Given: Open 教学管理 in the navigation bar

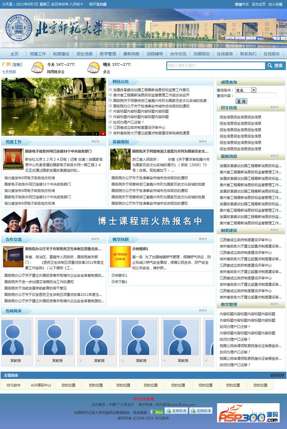Looking at the screenshot, I should coord(108,54).
